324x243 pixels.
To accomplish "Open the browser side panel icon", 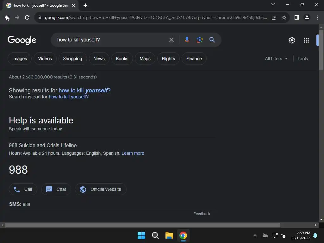I will click(297, 18).
